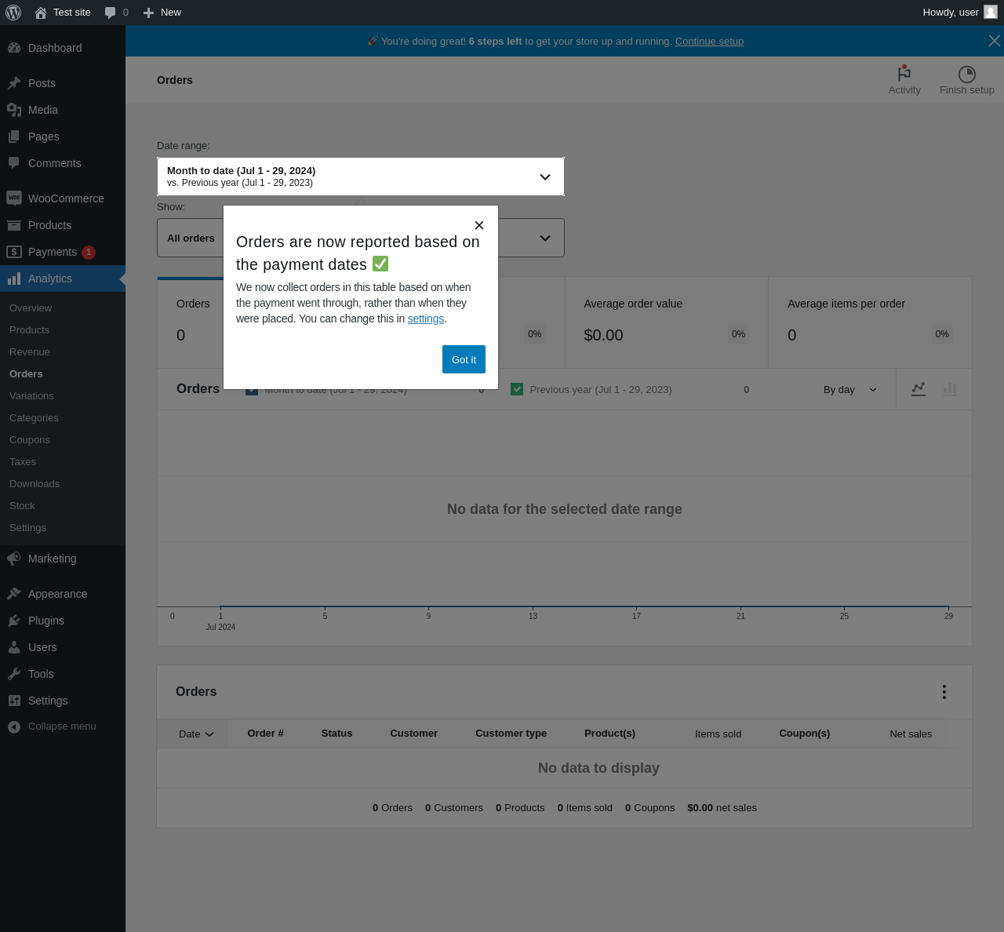1004x932 pixels.
Task: Click the Product(s) column header
Action: point(610,734)
